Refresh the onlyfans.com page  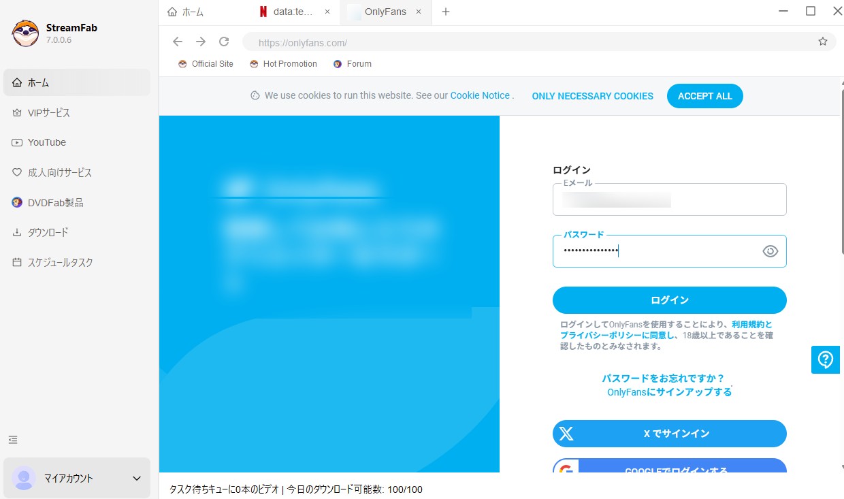coord(224,42)
